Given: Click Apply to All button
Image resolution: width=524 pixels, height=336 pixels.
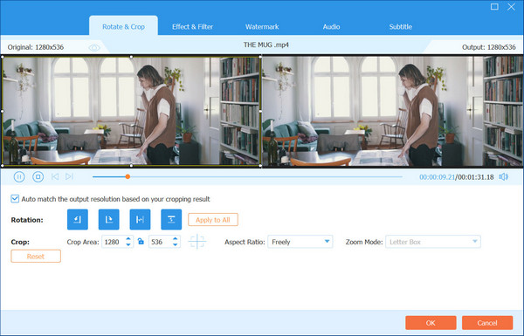Looking at the screenshot, I should 213,220.
